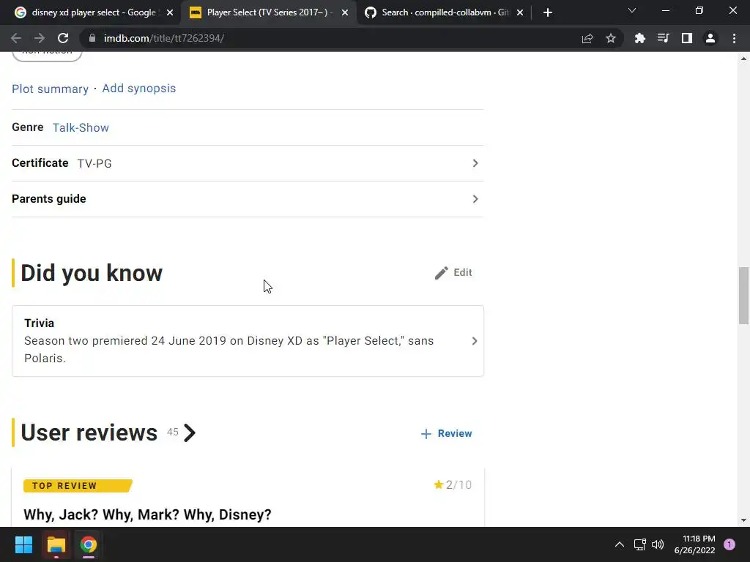750x562 pixels.
Task: Go forward with the browser arrow
Action: click(40, 38)
